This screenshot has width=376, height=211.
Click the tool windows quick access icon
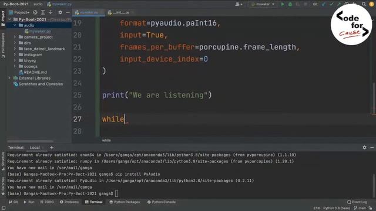pos(4,208)
